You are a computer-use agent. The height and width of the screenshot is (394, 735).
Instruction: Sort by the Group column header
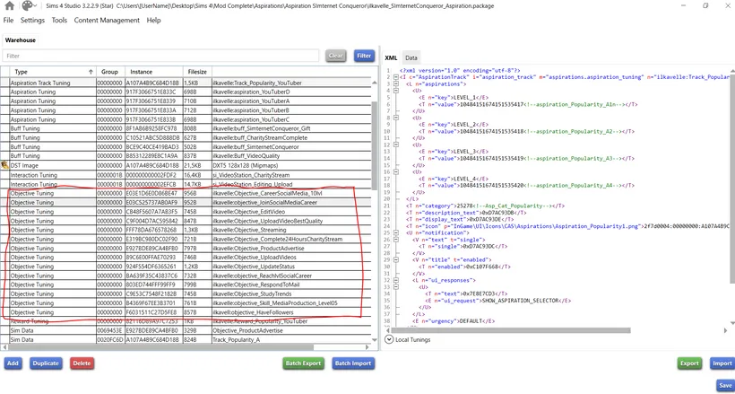tap(110, 72)
